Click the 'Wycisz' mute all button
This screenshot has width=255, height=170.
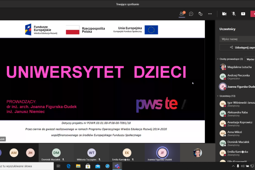(x=250, y=59)
